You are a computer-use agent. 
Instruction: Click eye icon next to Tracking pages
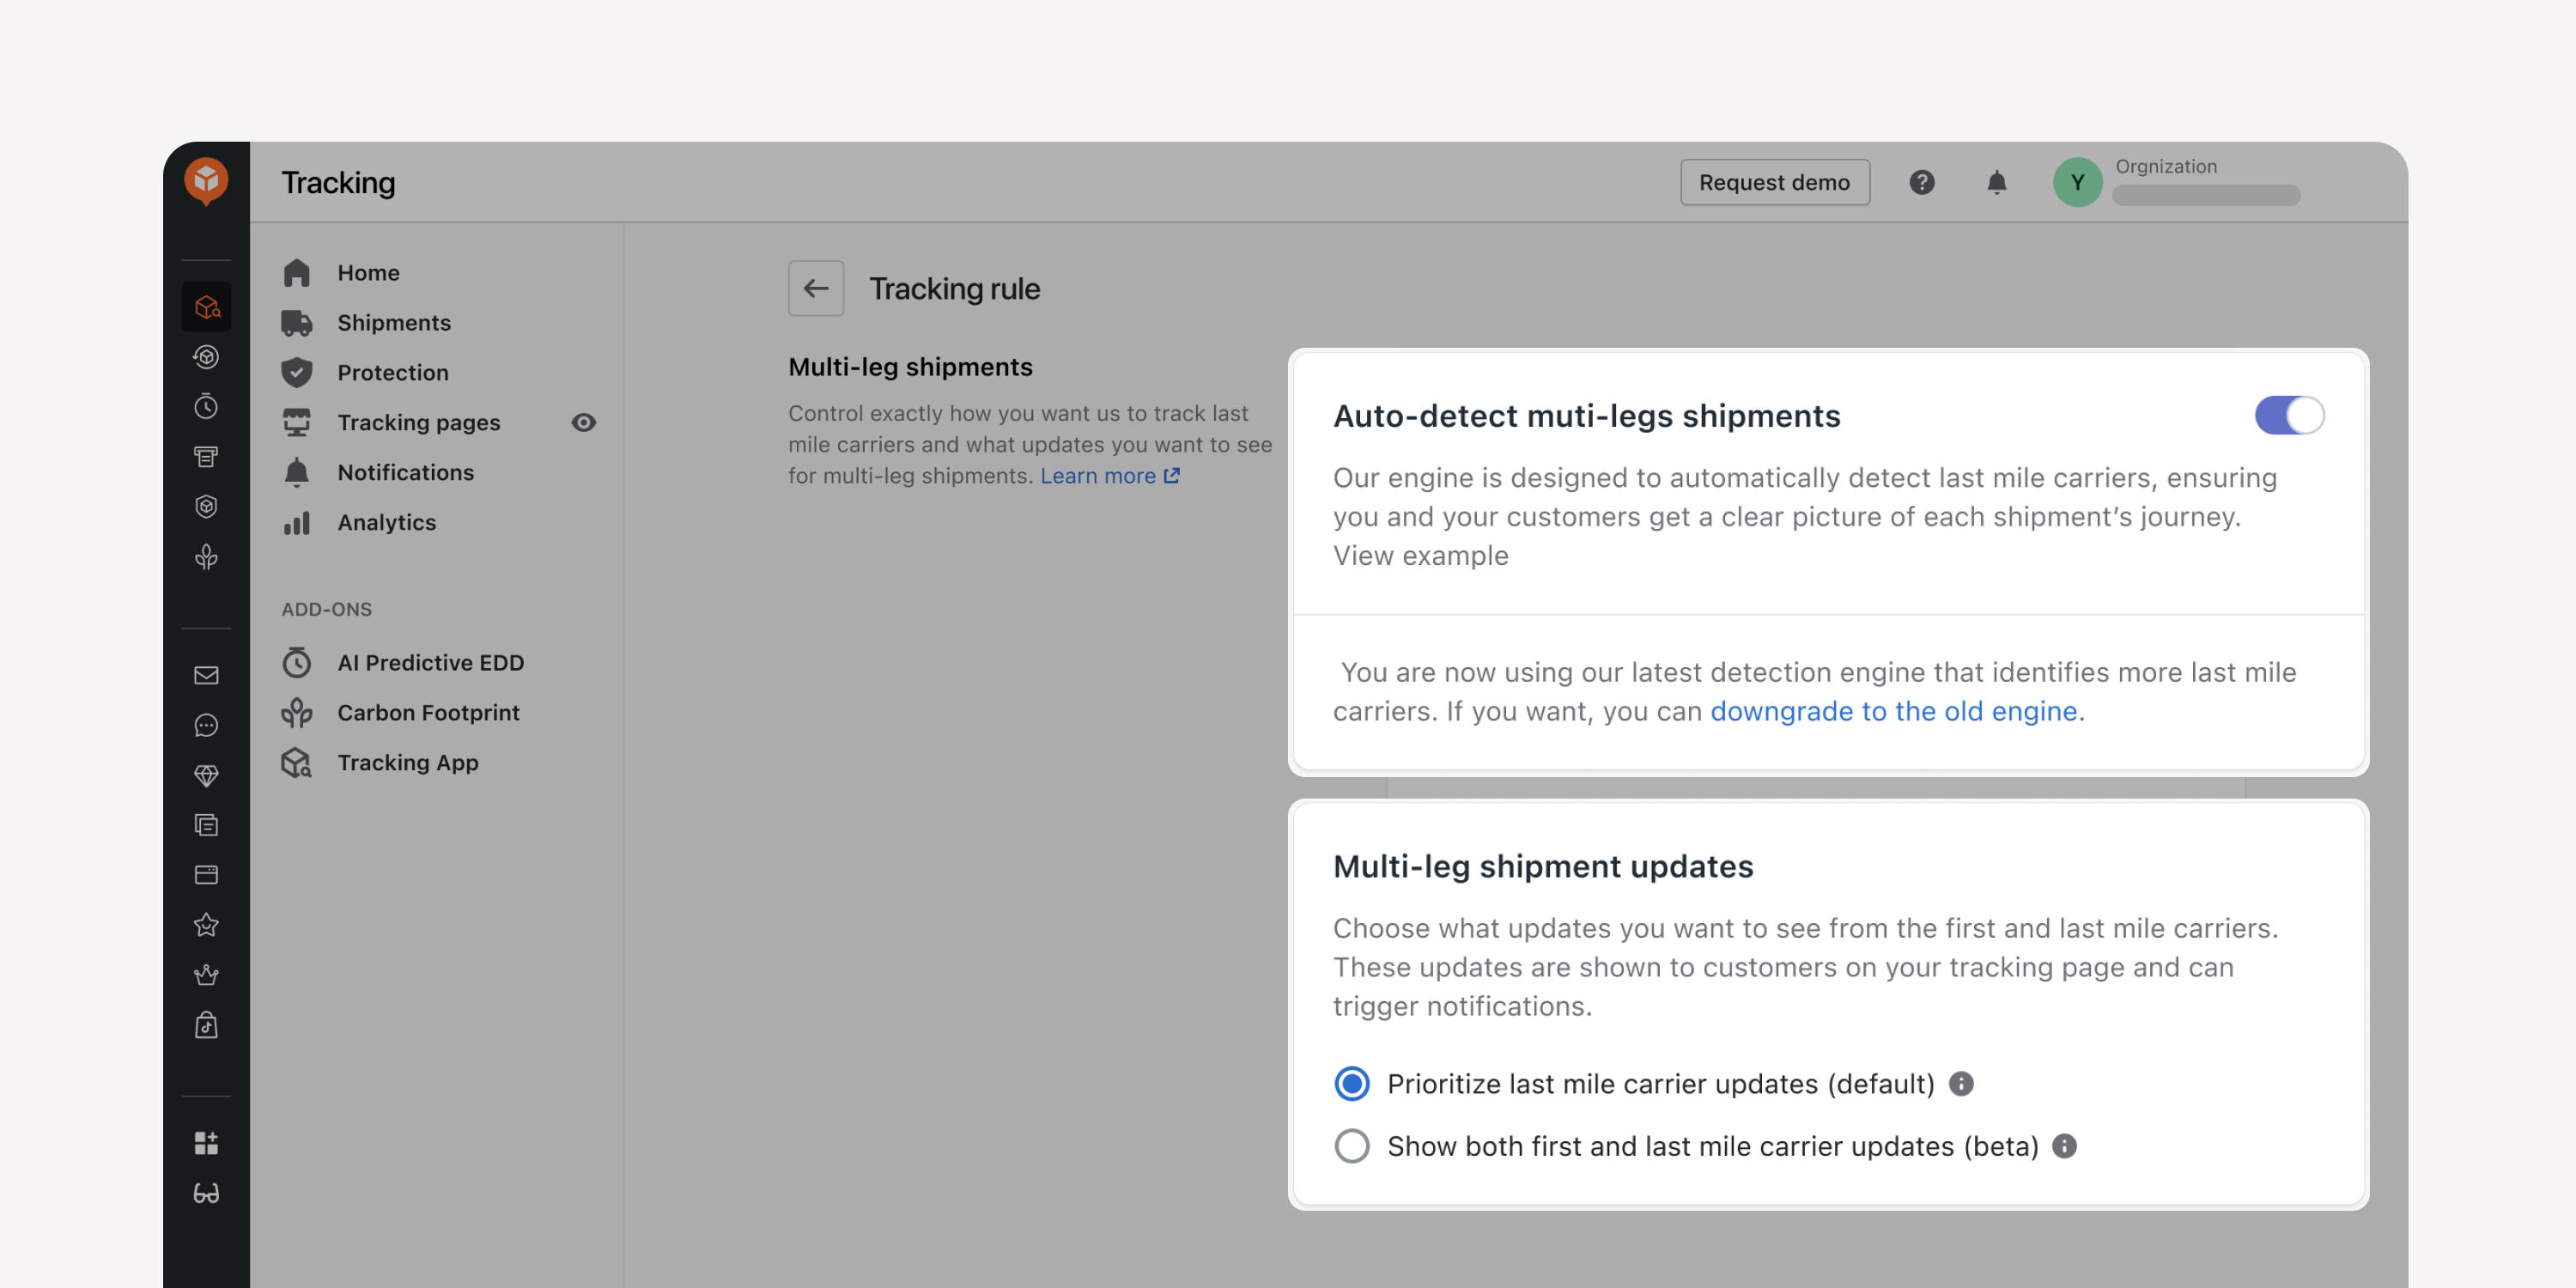coord(584,423)
